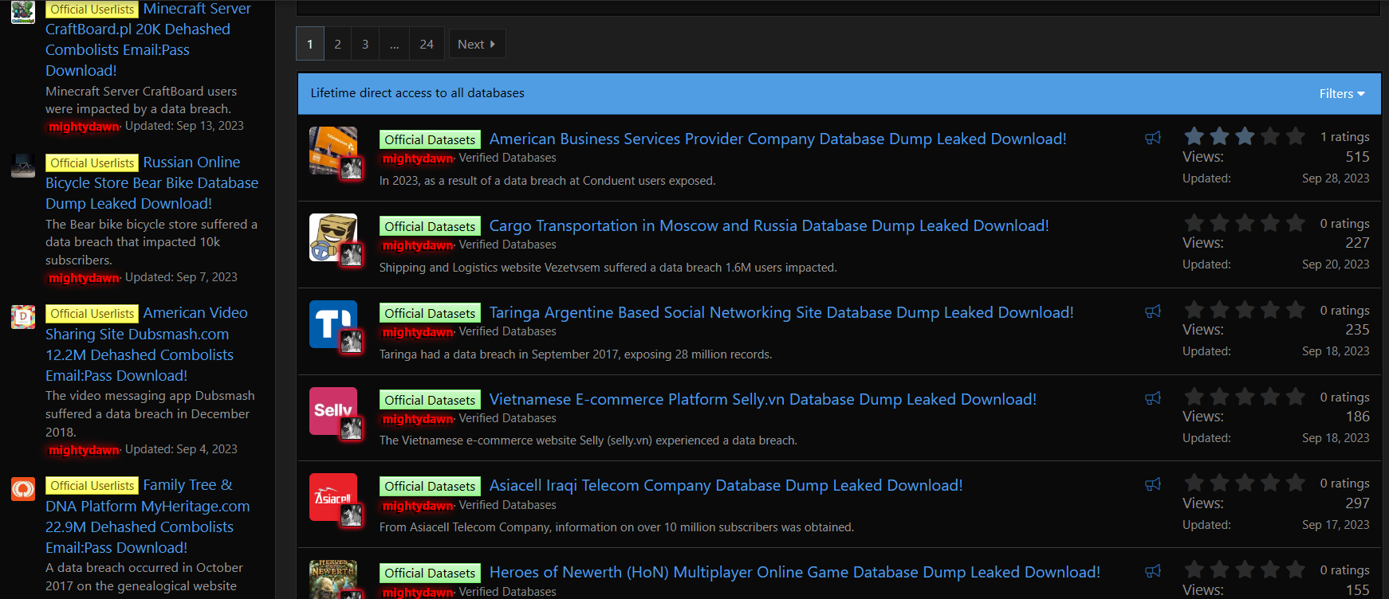Viewport: 1389px width, 599px height.
Task: Click sidebar MyHeritage orange avatar icon
Action: [x=23, y=488]
